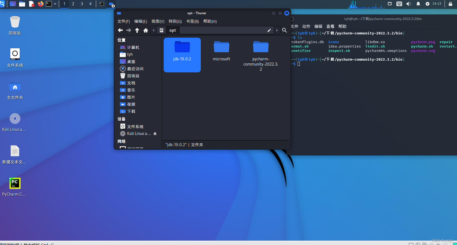Open the 回收站 desktop icon
The height and width of the screenshot is (245, 457).
click(x=15, y=25)
